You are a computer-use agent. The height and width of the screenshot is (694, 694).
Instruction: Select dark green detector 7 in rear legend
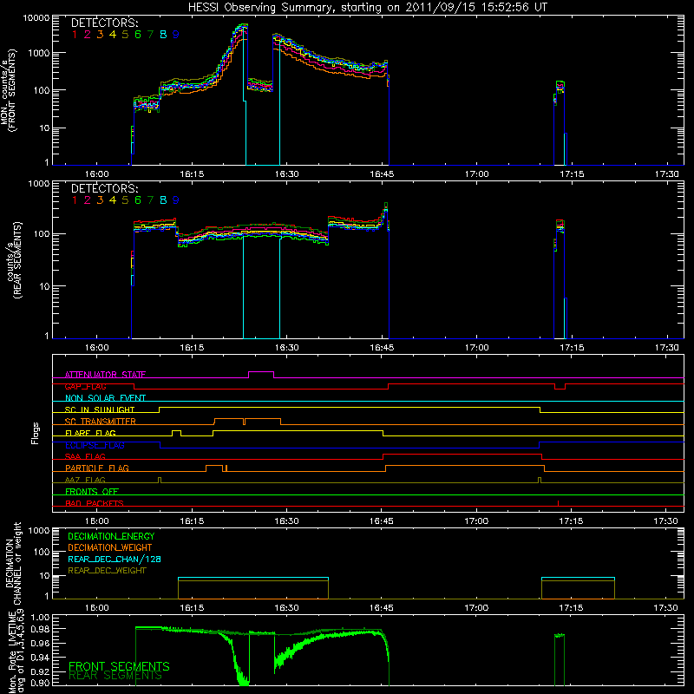click(x=150, y=200)
